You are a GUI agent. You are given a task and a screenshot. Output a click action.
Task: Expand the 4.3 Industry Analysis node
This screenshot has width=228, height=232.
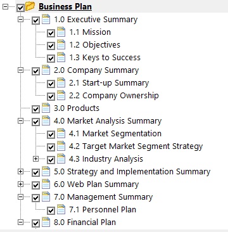(x=35, y=158)
